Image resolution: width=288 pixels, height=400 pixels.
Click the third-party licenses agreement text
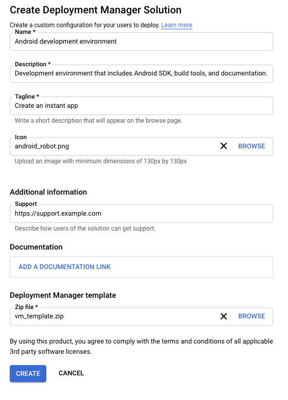pos(141,347)
